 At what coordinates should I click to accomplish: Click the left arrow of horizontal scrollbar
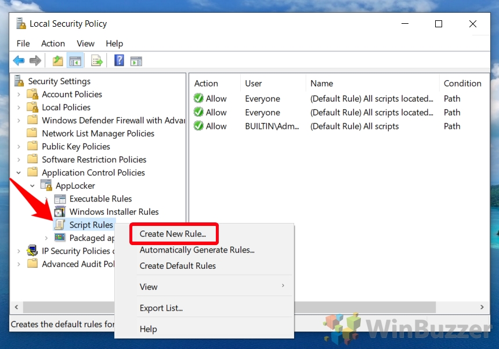tap(16, 307)
